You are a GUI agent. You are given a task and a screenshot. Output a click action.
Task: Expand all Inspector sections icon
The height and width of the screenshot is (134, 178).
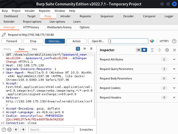click(x=152, y=50)
